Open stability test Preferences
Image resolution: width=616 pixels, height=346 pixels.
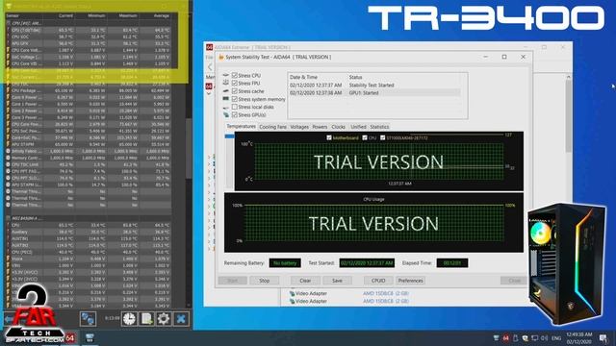pyautogui.click(x=410, y=281)
